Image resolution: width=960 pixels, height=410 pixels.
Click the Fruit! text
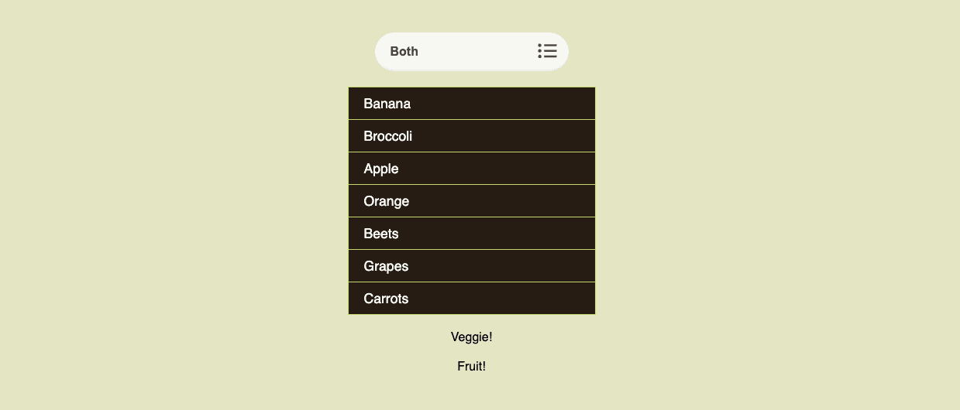[471, 367]
